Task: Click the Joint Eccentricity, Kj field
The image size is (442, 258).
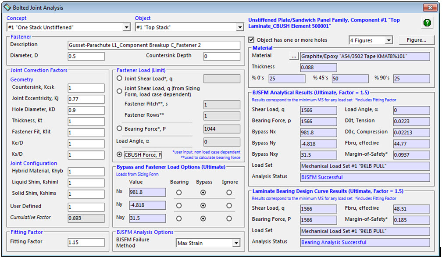Action: [x=86, y=99]
